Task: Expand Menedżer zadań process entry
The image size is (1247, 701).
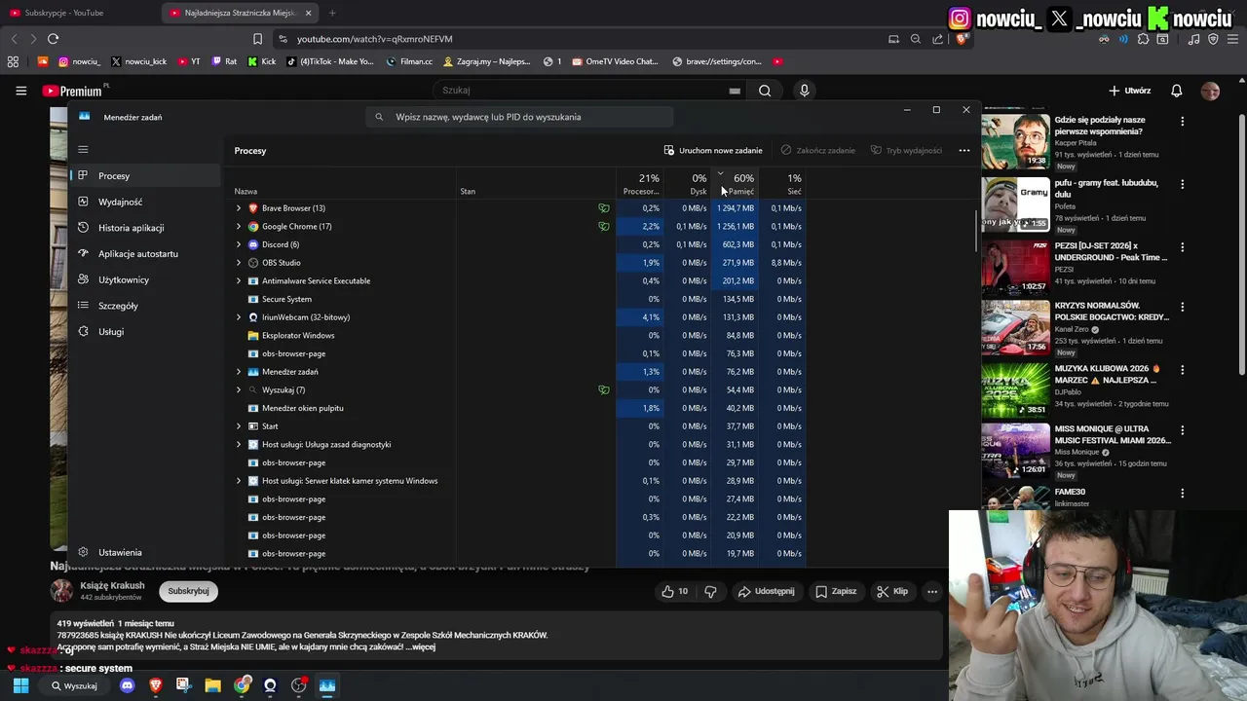Action: (239, 372)
